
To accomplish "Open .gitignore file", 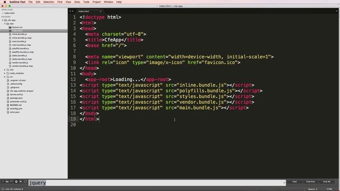I will pos(14,88).
